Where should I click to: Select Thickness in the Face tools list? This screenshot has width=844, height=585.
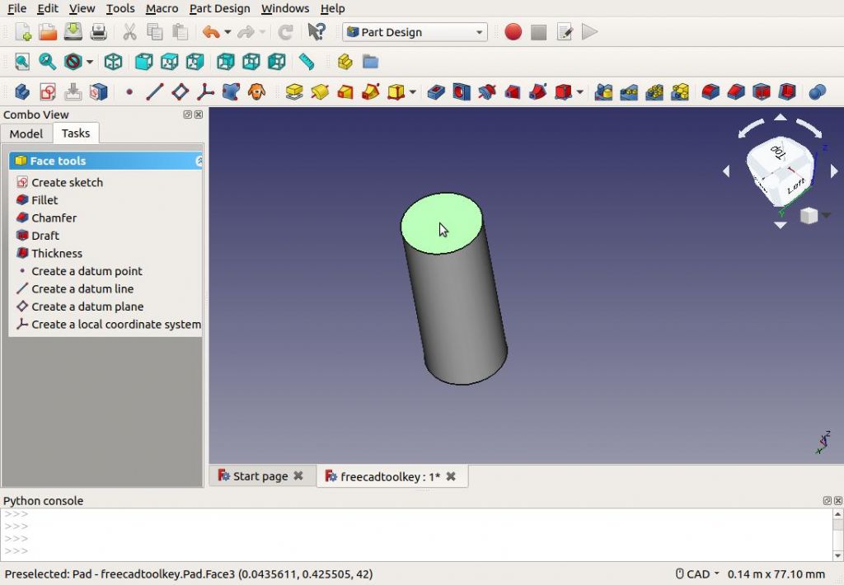[x=57, y=254]
